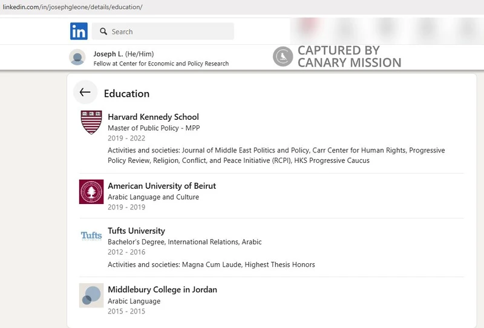The height and width of the screenshot is (328, 484).
Task: Open Middlebury College in Jordan placeholder logo
Action: tap(91, 295)
